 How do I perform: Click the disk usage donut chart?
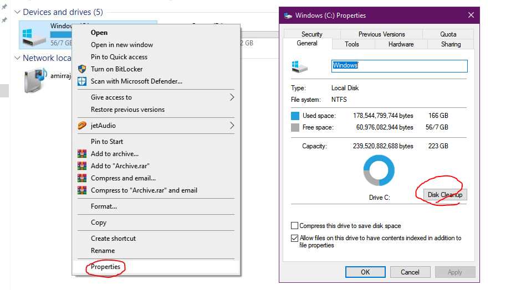pyautogui.click(x=379, y=170)
